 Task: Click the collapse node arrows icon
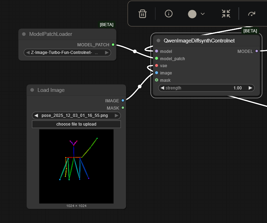[x=226, y=14]
